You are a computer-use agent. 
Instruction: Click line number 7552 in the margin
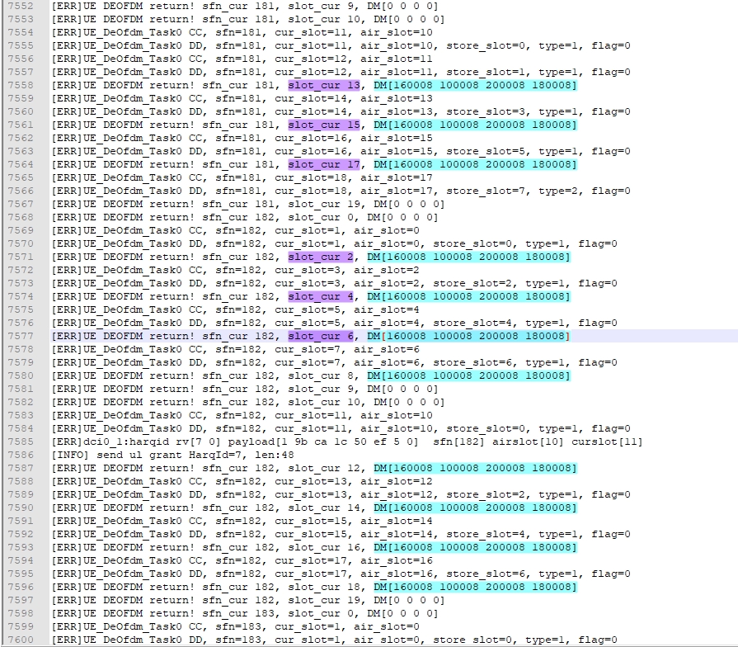(20, 5)
